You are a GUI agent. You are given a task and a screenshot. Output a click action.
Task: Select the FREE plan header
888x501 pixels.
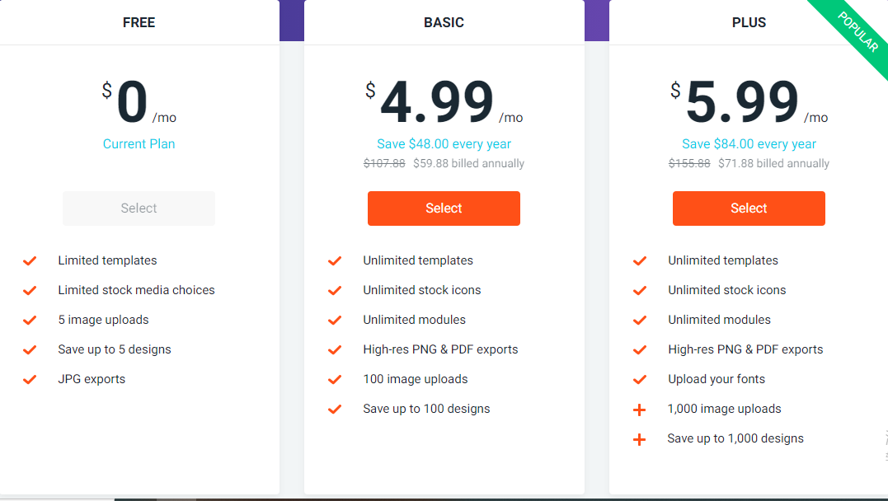point(139,22)
